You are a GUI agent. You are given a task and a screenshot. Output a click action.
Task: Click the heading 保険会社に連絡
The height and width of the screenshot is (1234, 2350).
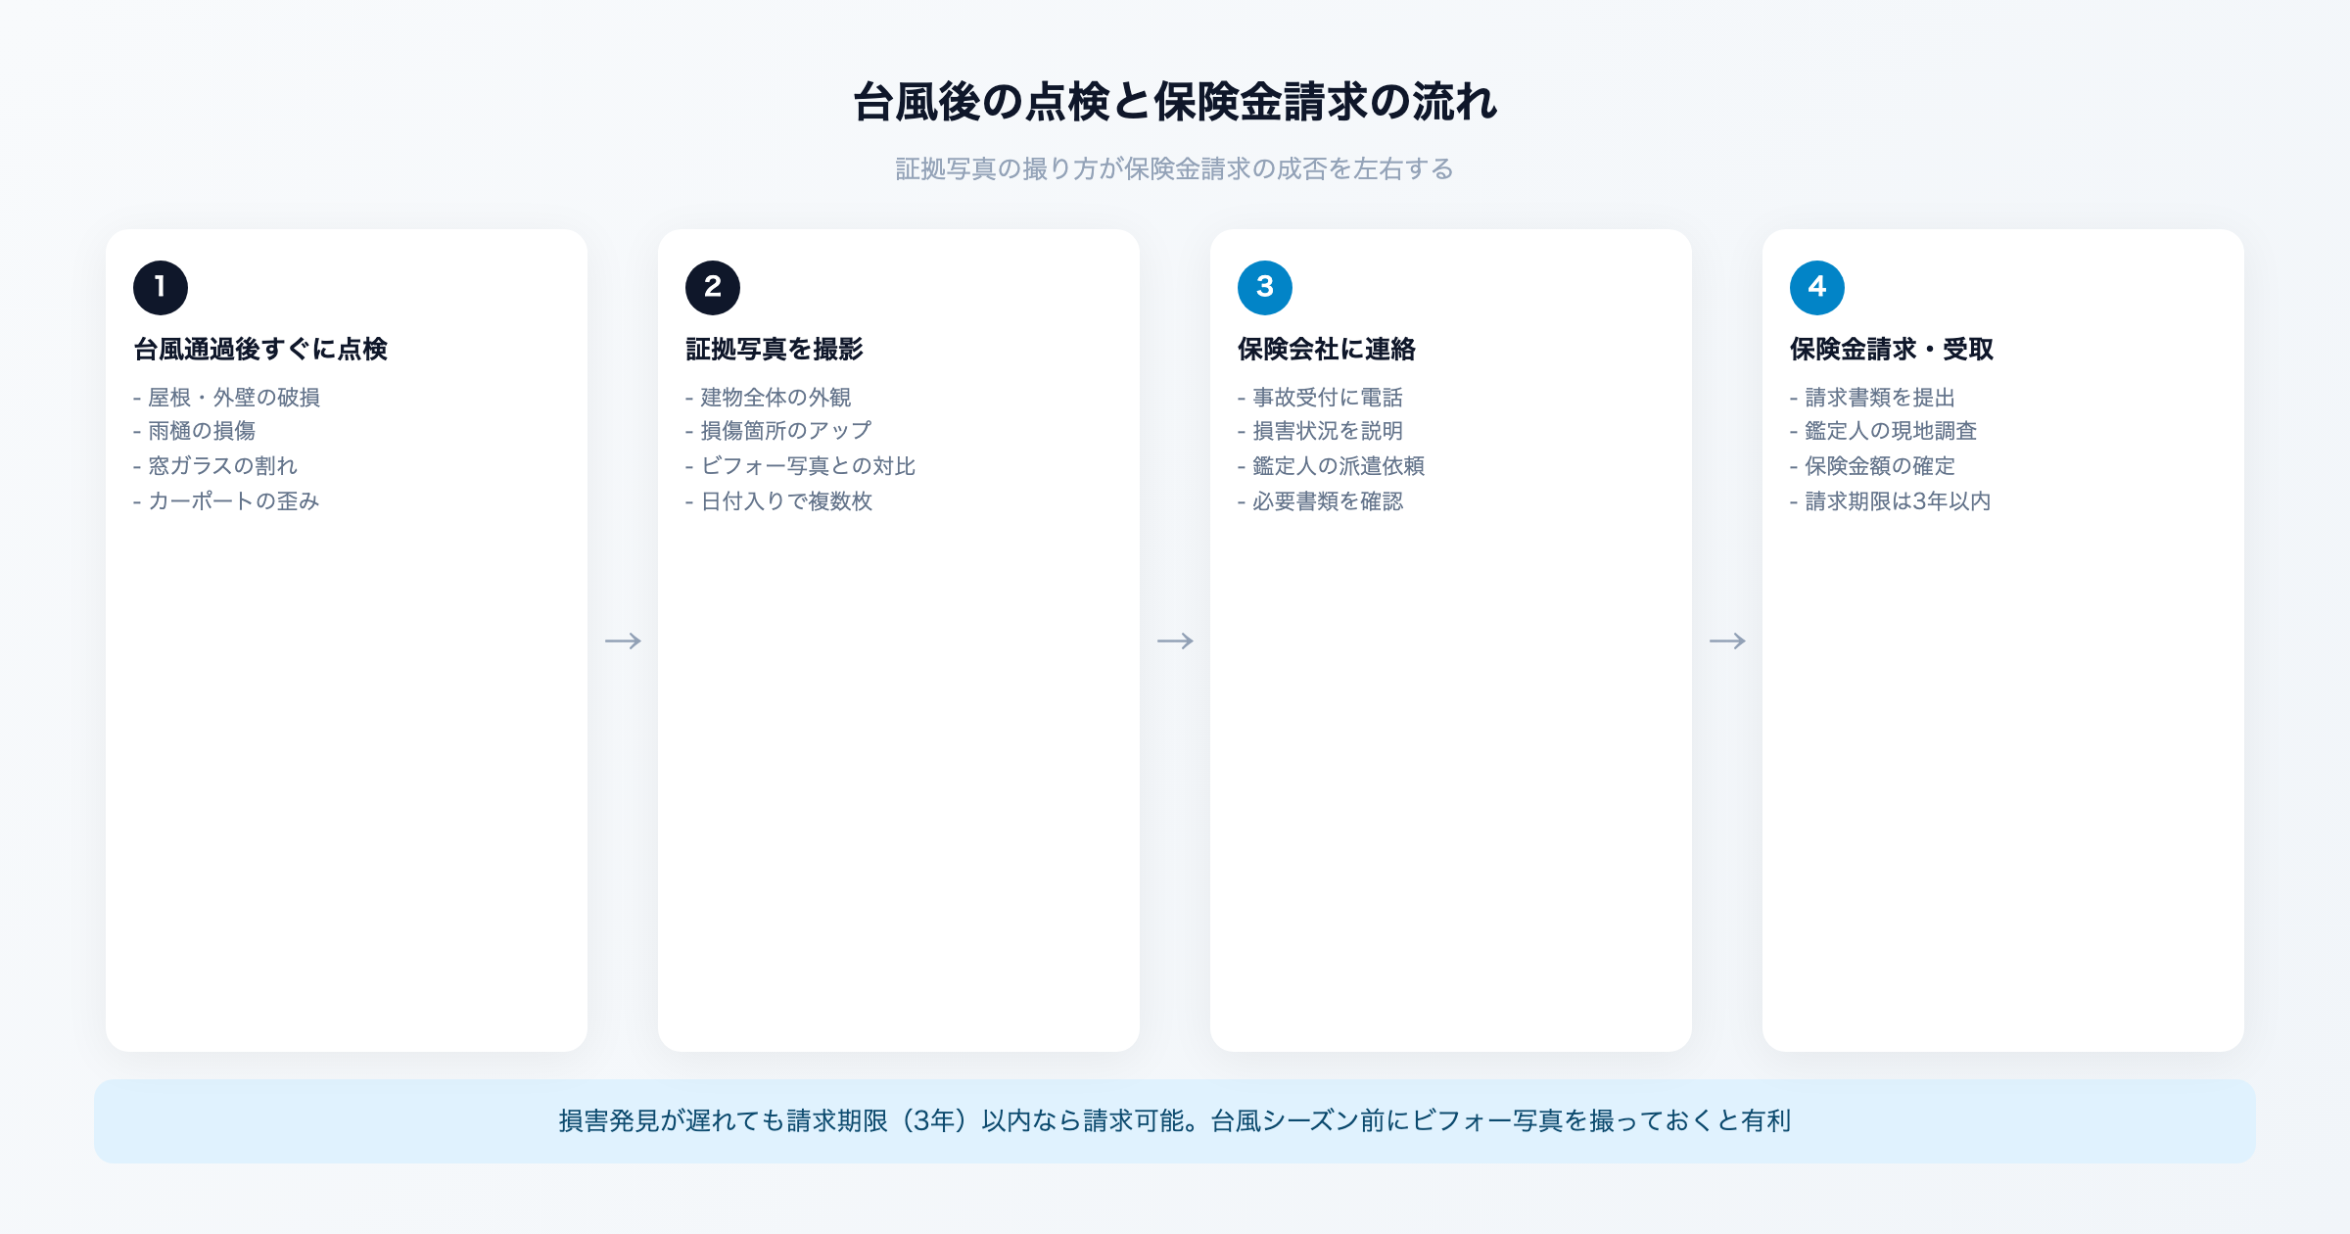coord(1327,349)
